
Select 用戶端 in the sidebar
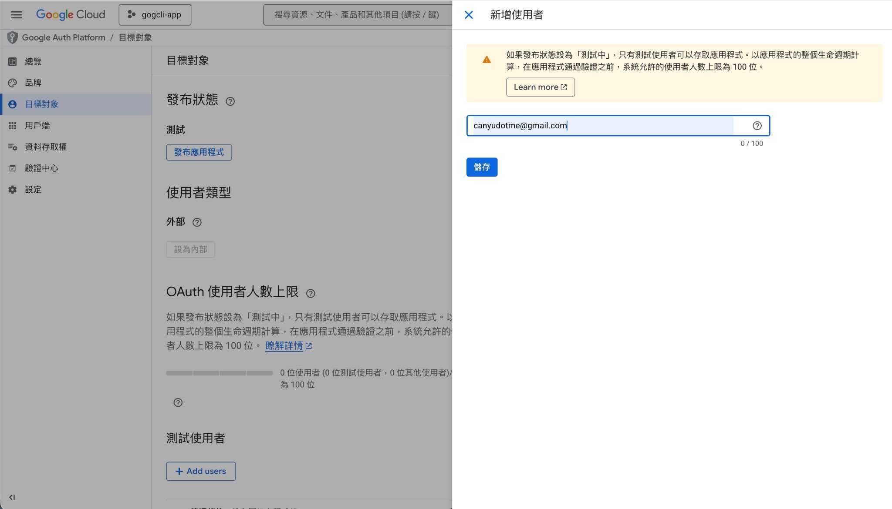pos(37,125)
